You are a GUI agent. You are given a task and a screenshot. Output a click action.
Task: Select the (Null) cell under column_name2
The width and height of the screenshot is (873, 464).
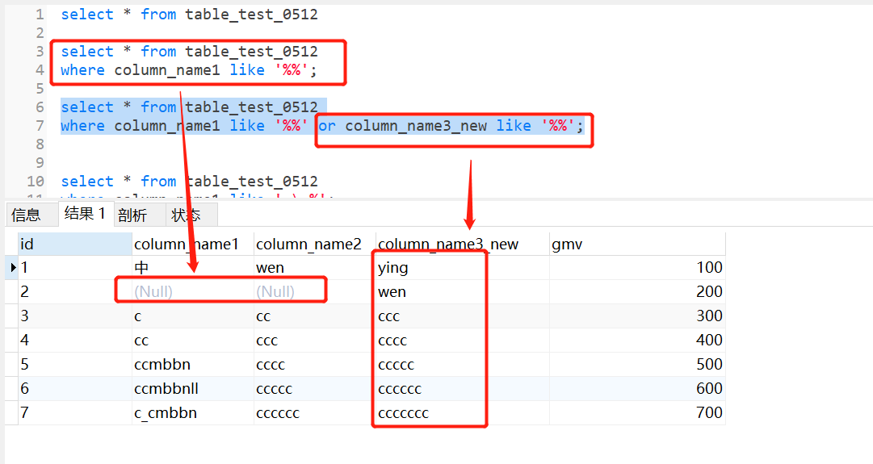(315, 291)
